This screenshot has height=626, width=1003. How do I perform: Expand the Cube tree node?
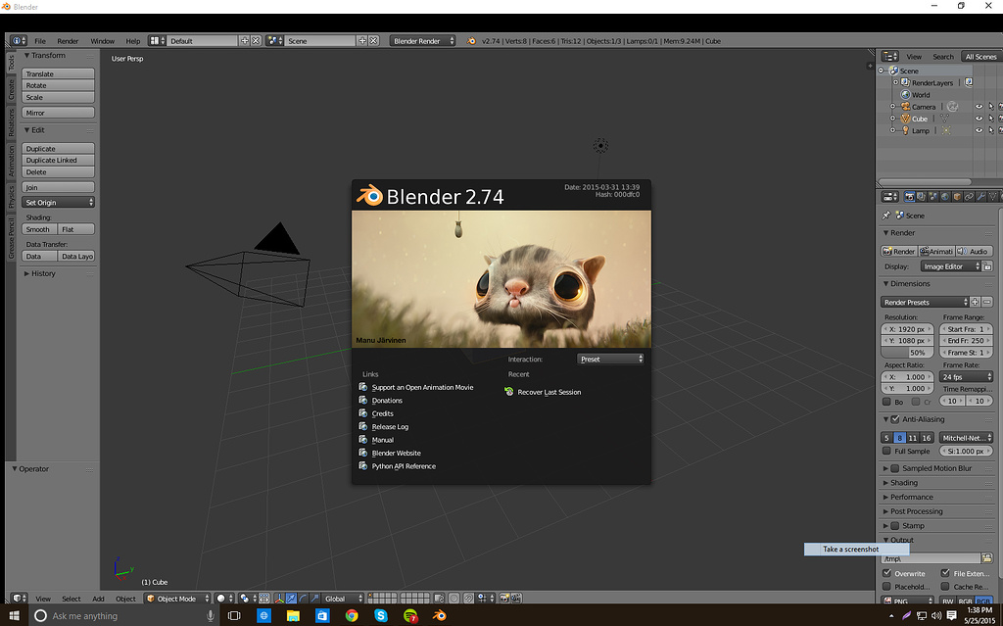893,119
